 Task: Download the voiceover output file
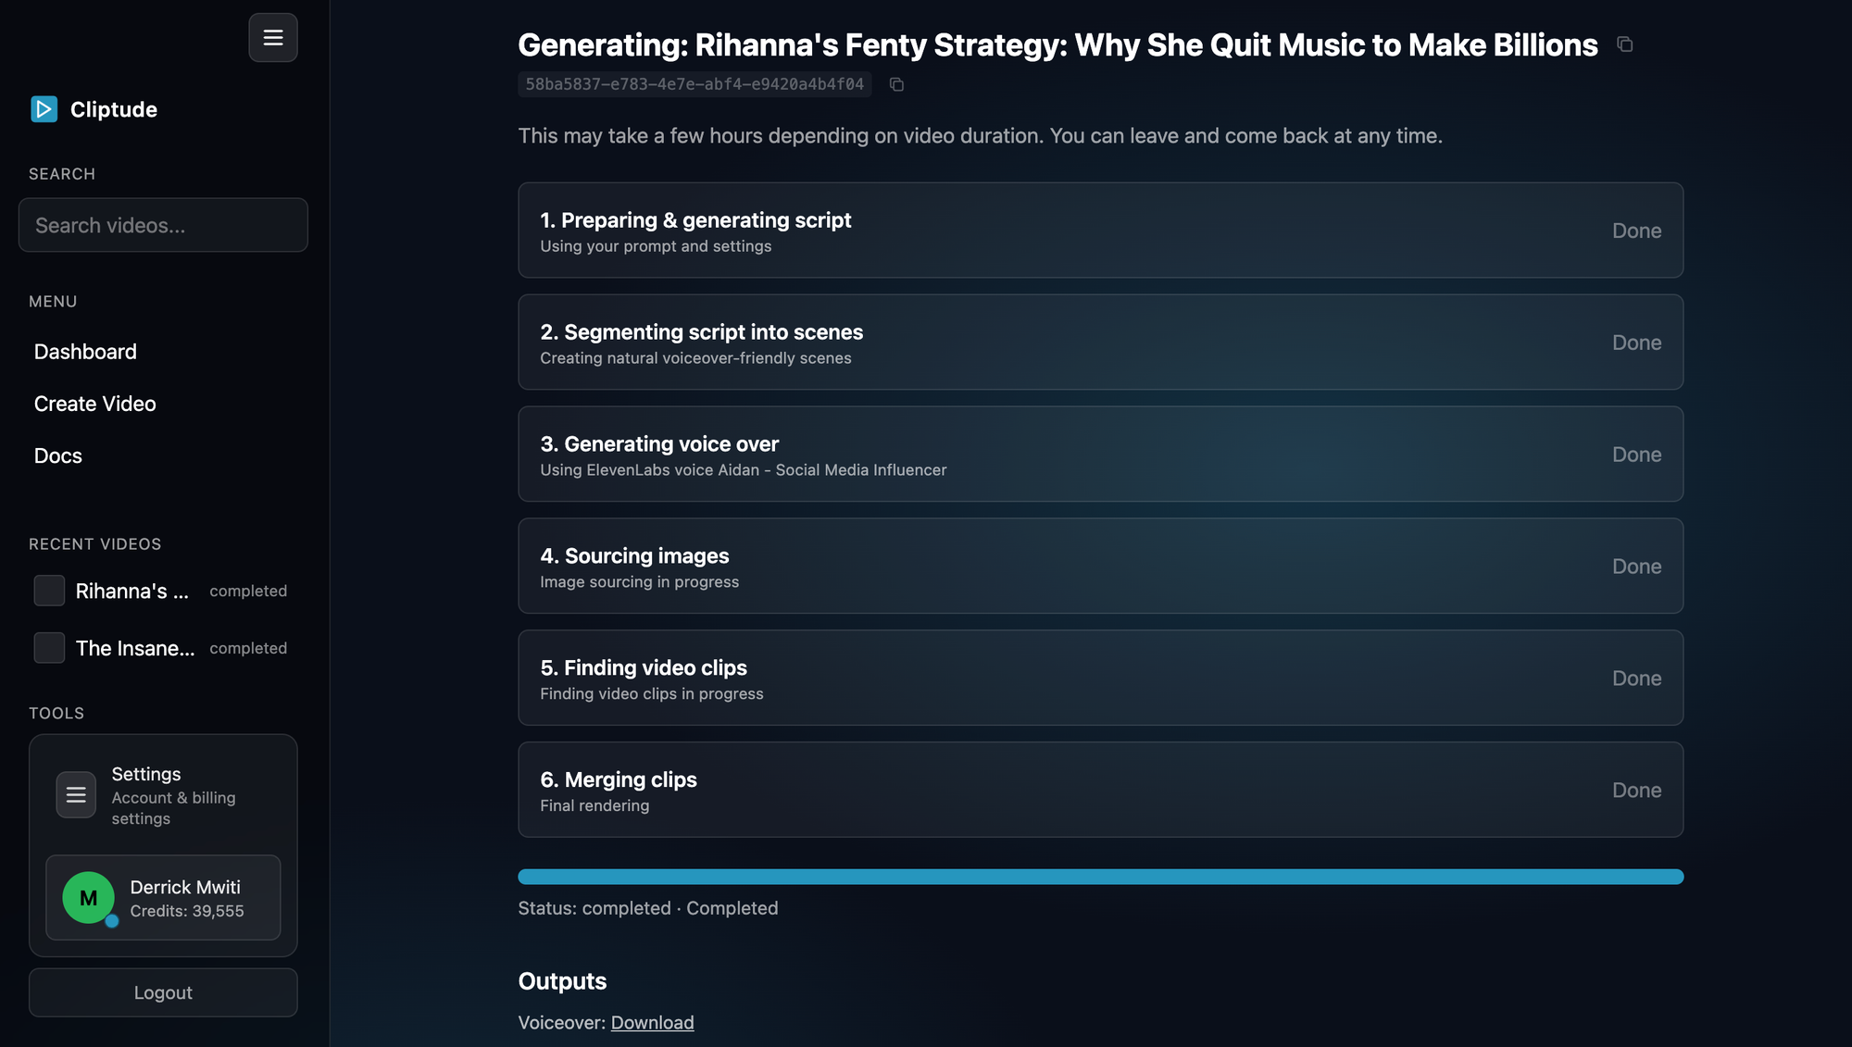(x=652, y=1023)
